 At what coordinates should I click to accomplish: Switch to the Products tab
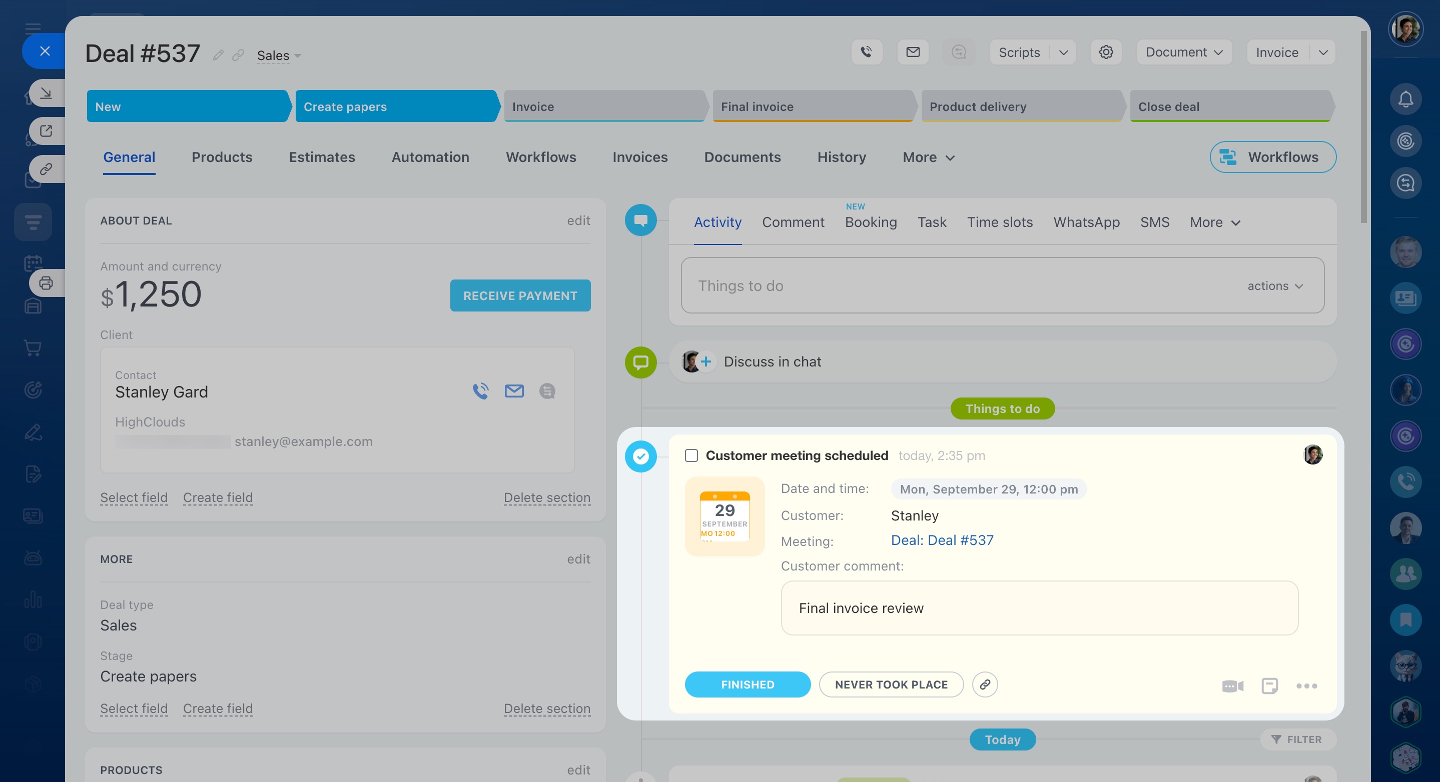pyautogui.click(x=222, y=157)
